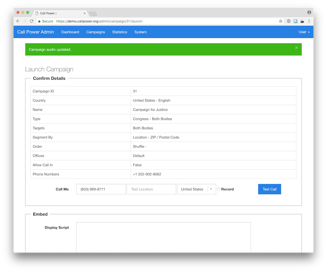The image size is (327, 272).
Task: Click the Call Power tab title
Action: pos(48,13)
